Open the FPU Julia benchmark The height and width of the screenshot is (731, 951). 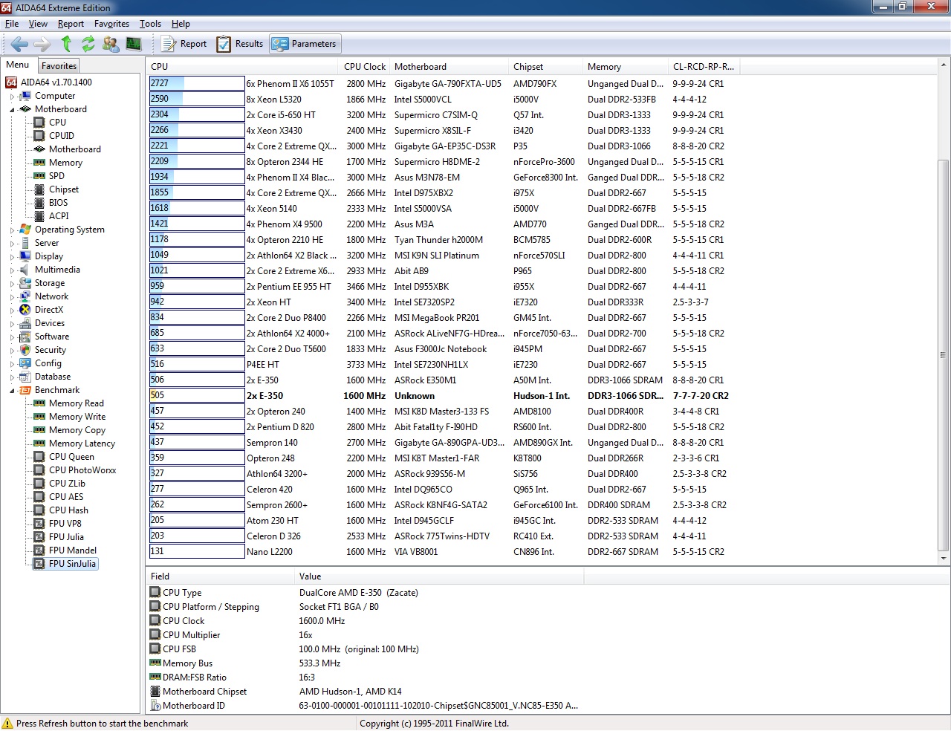pos(66,537)
